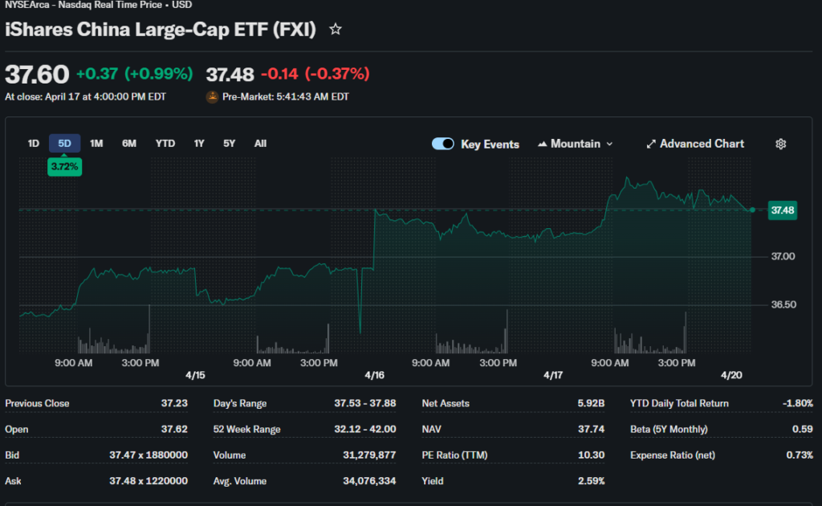Click the star icon to follow FXI
The width and height of the screenshot is (822, 506).
(336, 30)
